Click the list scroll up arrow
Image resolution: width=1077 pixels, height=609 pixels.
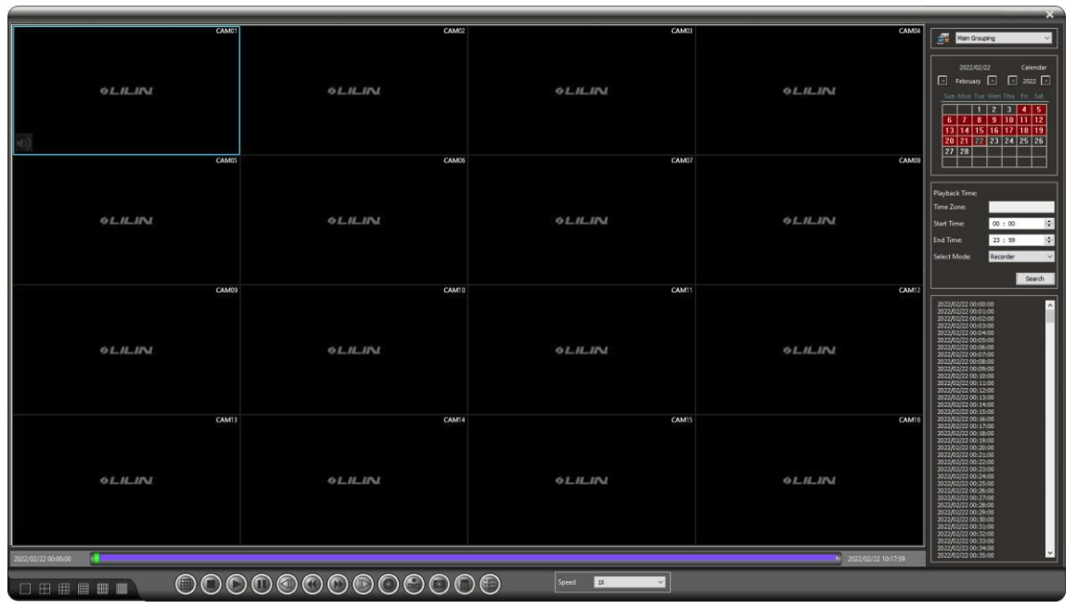click(x=1050, y=304)
